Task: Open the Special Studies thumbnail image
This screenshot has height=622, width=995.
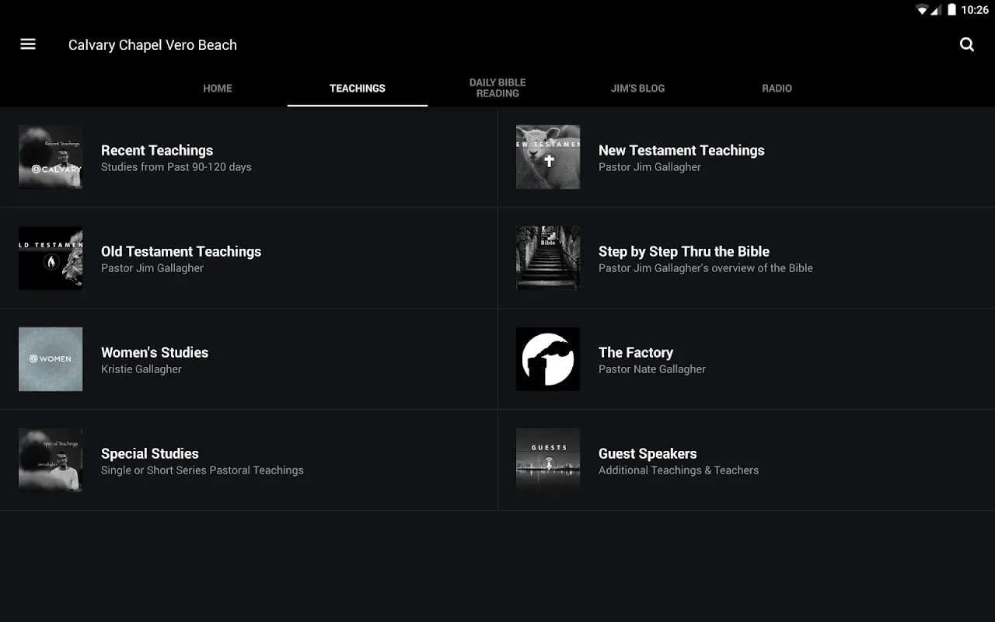Action: (51, 460)
